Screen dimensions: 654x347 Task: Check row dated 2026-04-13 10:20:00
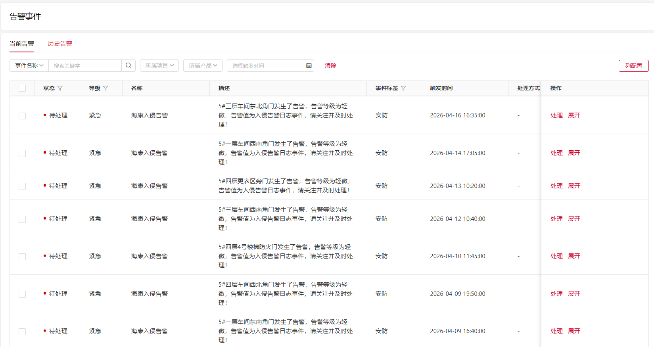[x=22, y=186]
